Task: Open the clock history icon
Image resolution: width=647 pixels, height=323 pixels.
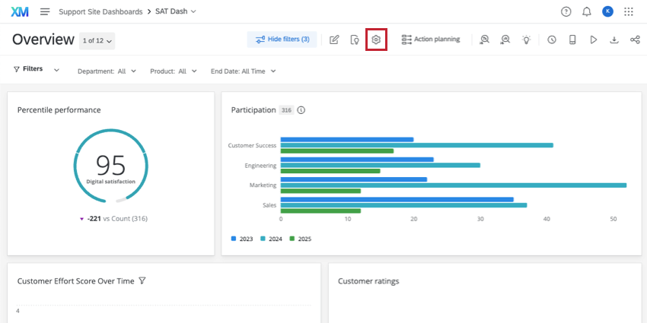Action: 552,40
